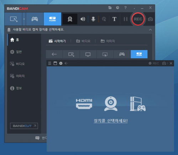Open the hamburger menu in the device window

49,63
